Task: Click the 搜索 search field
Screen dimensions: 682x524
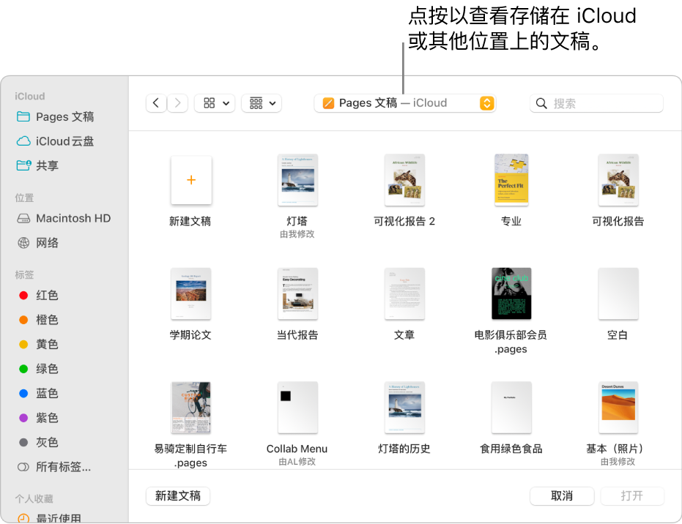Action: pyautogui.click(x=596, y=103)
